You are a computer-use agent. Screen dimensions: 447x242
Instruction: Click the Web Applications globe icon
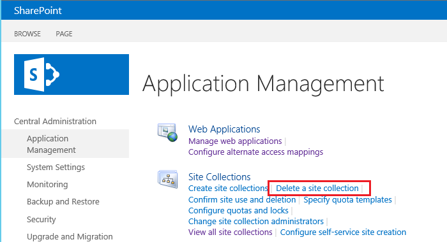[x=167, y=132]
